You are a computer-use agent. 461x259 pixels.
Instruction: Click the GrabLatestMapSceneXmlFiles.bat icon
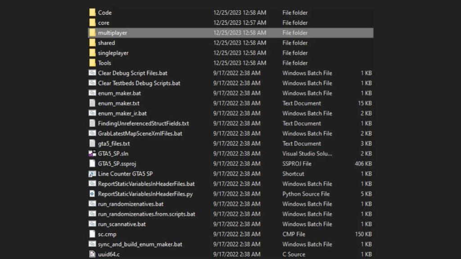(x=92, y=133)
